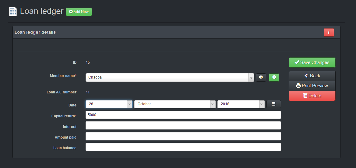
Task: Click the Loan A/C Number value 11
Action: 87,92
